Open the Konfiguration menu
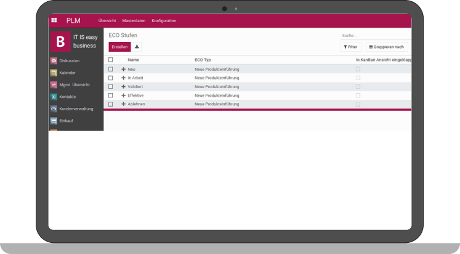 [164, 20]
